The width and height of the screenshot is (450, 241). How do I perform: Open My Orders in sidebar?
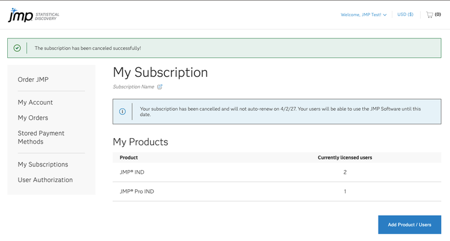point(33,118)
